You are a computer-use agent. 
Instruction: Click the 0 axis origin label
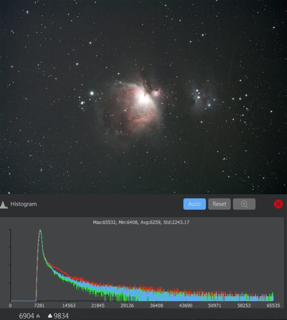coord(10,306)
